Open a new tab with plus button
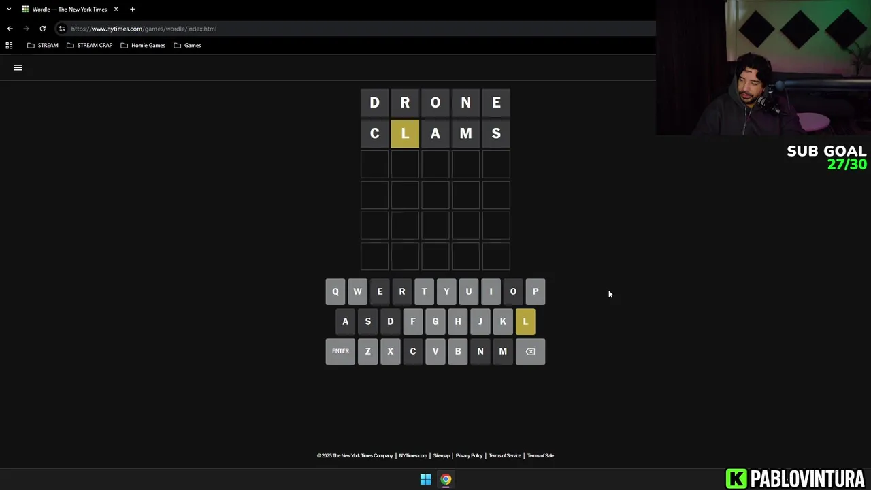Viewport: 871px width, 490px height. coord(132,9)
